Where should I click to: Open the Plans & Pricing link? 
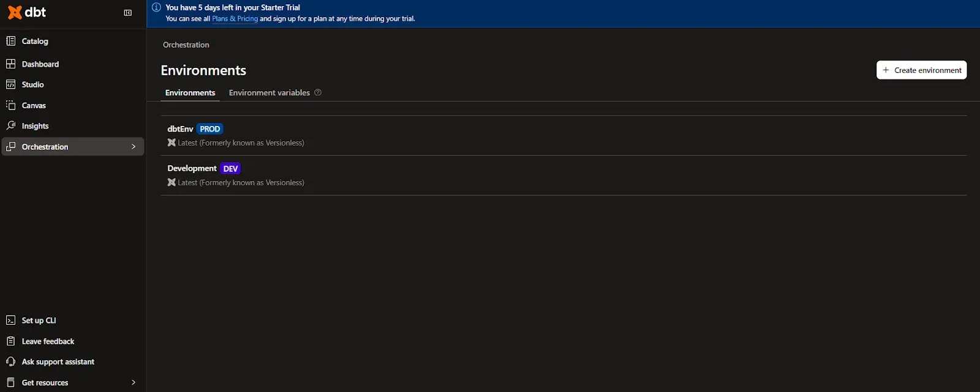pyautogui.click(x=235, y=18)
